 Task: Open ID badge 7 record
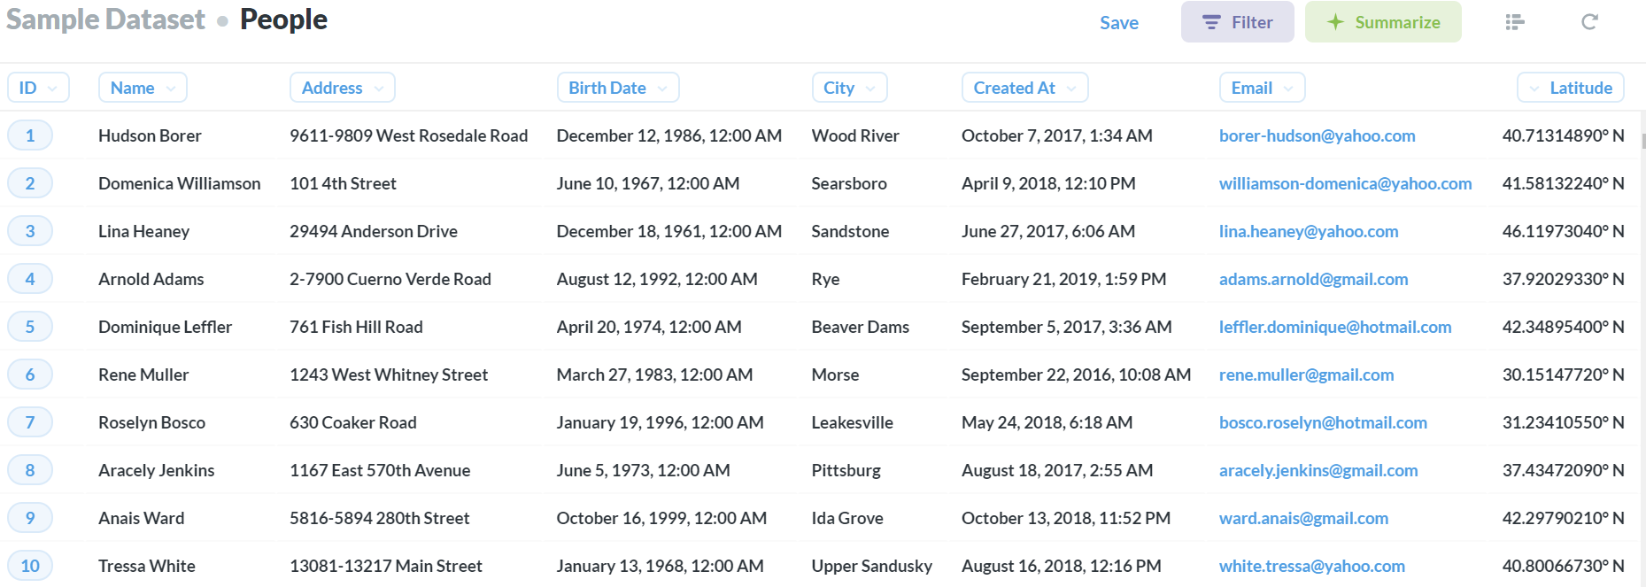tap(30, 422)
